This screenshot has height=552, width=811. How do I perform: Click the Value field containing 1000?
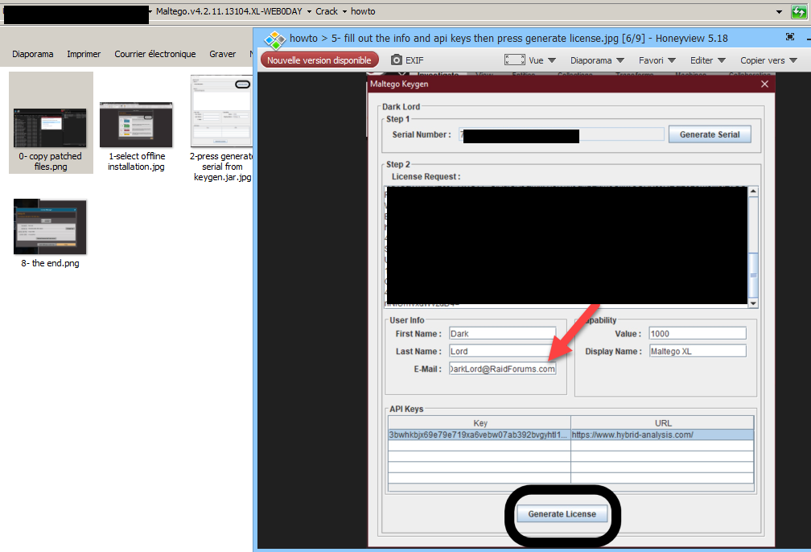[x=698, y=334]
